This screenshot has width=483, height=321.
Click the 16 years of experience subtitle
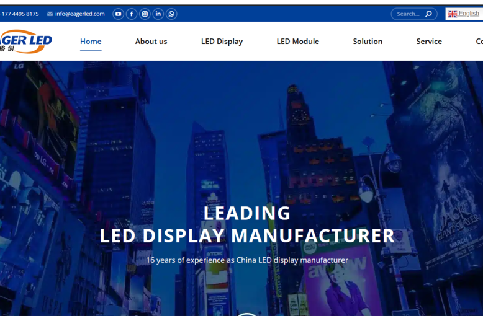click(247, 260)
